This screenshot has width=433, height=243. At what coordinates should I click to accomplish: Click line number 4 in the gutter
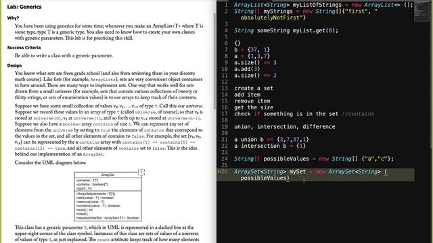[226, 30]
